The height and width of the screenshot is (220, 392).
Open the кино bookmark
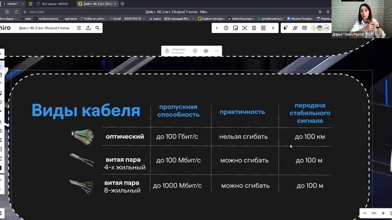[x=26, y=19]
